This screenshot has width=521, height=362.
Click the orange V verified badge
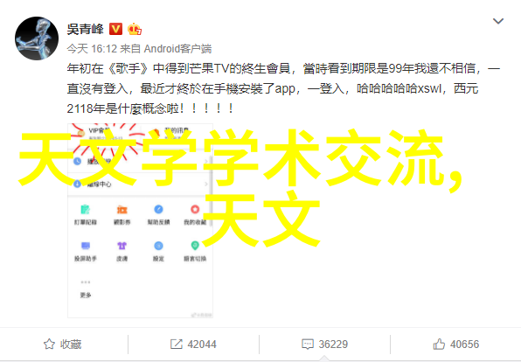115,29
